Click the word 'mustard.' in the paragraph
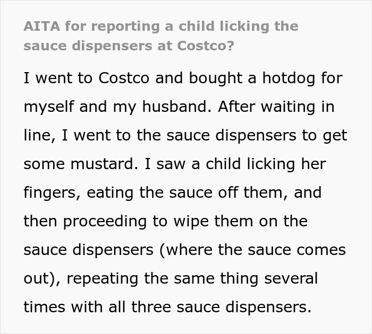The width and height of the screenshot is (372, 334). (104, 164)
